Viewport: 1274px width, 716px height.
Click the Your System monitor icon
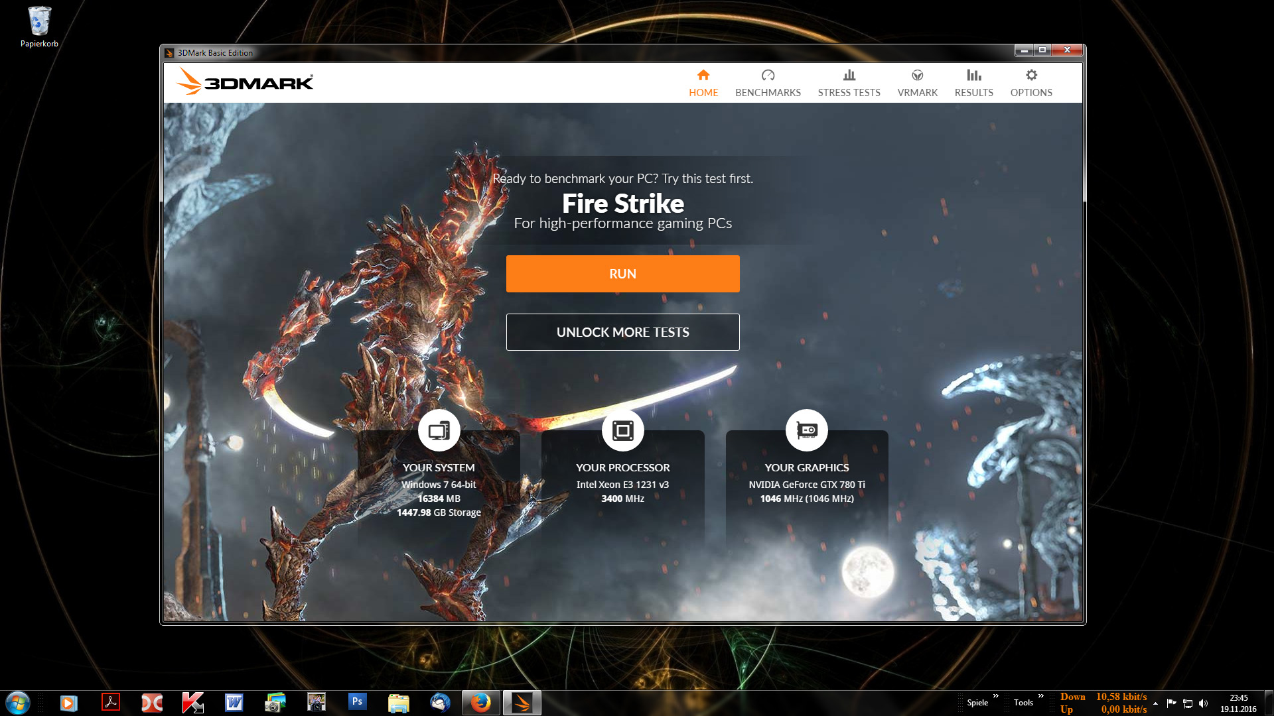point(439,431)
